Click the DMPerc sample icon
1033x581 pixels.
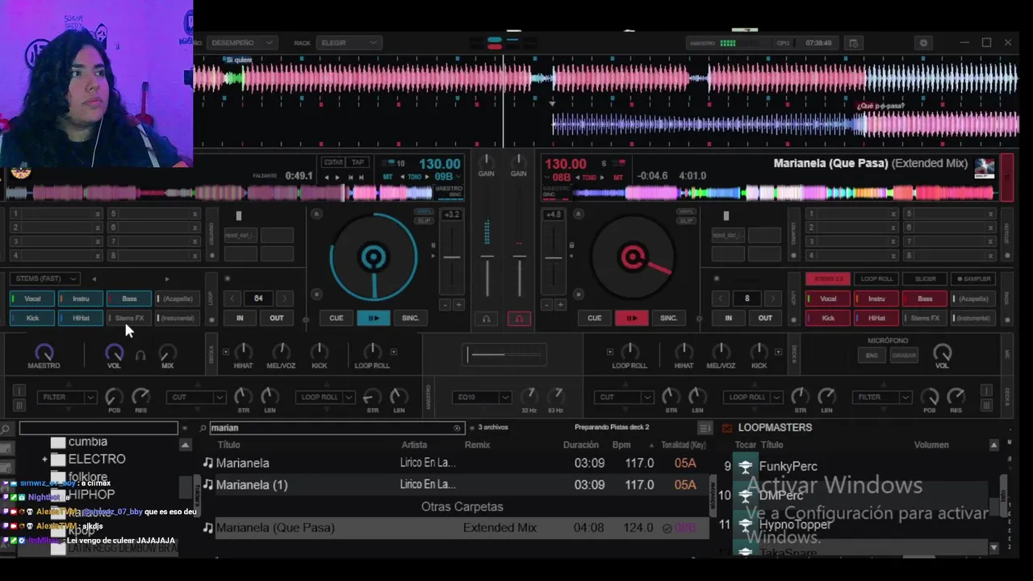coord(745,495)
